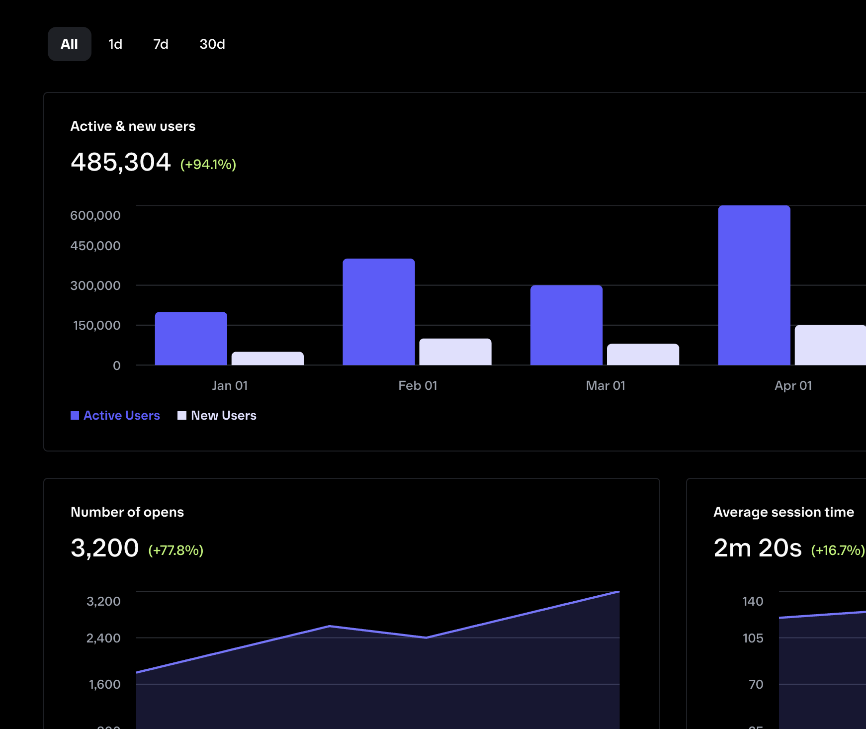Switch to the 1d time filter
Image resolution: width=866 pixels, height=729 pixels.
tap(115, 44)
